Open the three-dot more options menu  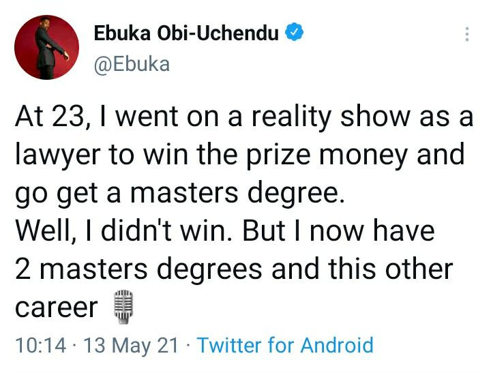466,33
